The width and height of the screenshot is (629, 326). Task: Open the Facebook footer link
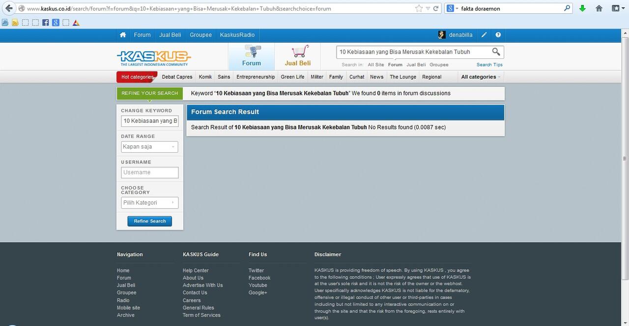pos(259,278)
